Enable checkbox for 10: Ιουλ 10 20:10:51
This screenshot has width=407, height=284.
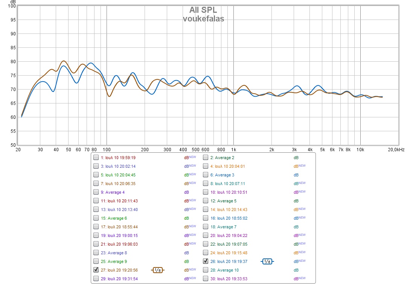click(x=206, y=192)
